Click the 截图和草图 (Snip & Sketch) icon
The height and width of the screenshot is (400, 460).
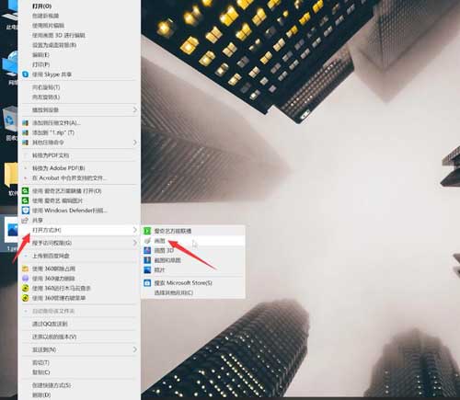tap(147, 260)
